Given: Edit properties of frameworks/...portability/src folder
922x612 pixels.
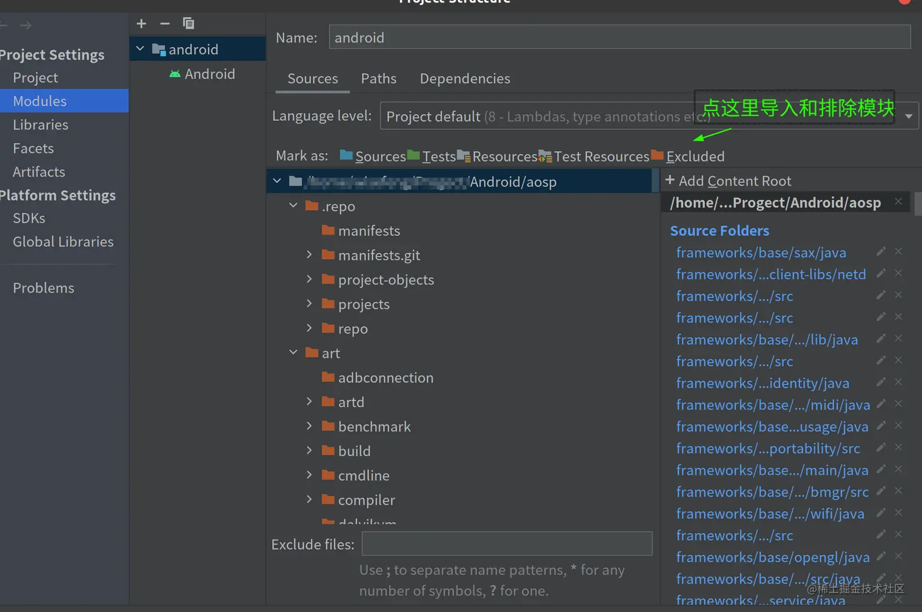Looking at the screenshot, I should (x=881, y=447).
